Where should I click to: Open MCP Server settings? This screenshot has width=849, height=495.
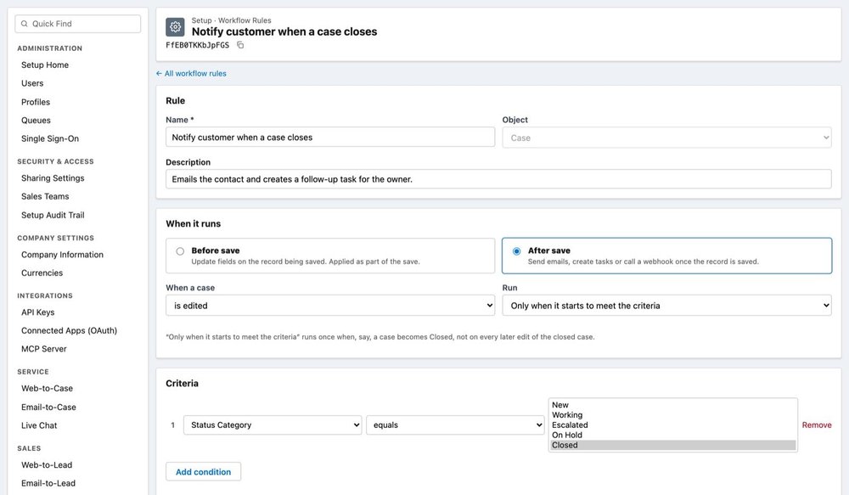pos(44,349)
